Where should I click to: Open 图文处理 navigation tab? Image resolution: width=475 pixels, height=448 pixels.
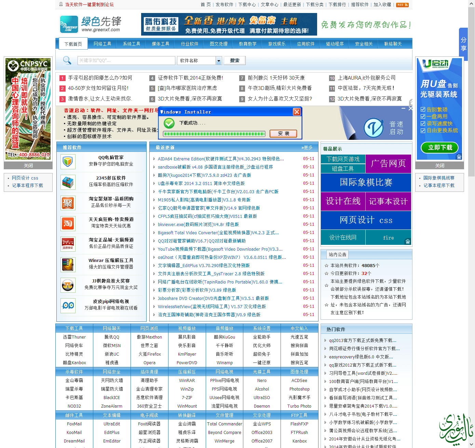pos(218,44)
